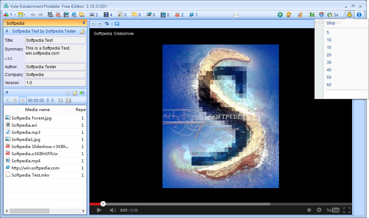The image size is (369, 218).
Task: Click the favorites folder counter showing 0
Action: [x=136, y=15]
